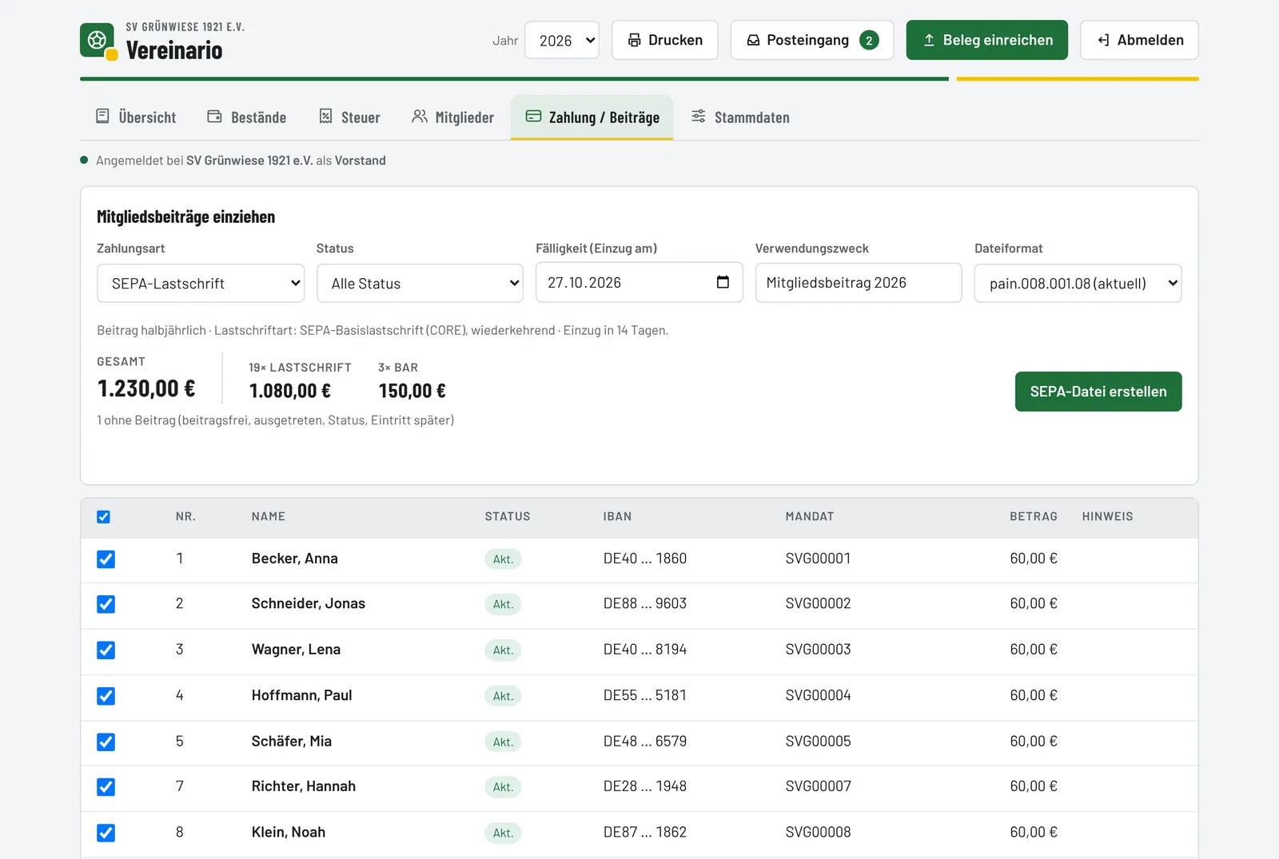Screen dimensions: 1279x859
Task: Uncheck the checkbox for Richter, Hannah
Action: pos(106,787)
